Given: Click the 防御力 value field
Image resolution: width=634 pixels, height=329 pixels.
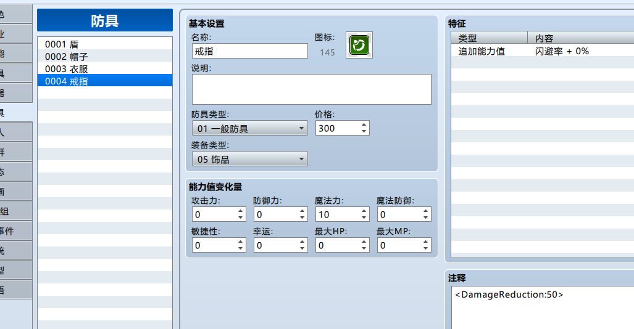Looking at the screenshot, I should (276, 214).
